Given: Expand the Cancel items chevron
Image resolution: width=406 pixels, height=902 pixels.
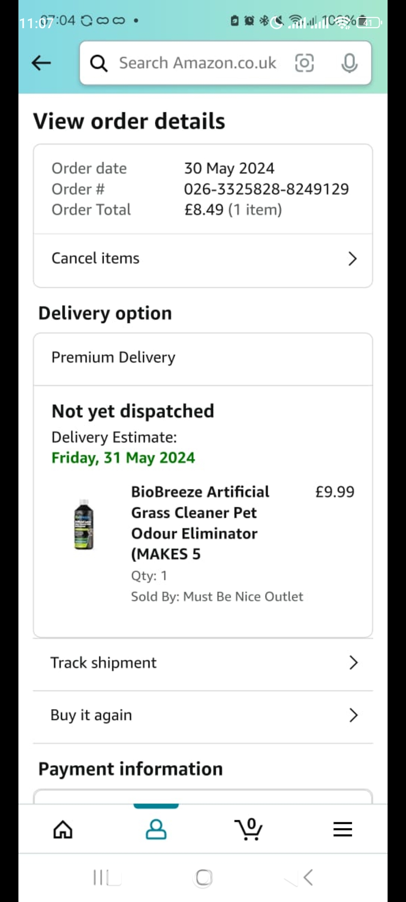Looking at the screenshot, I should coord(352,259).
